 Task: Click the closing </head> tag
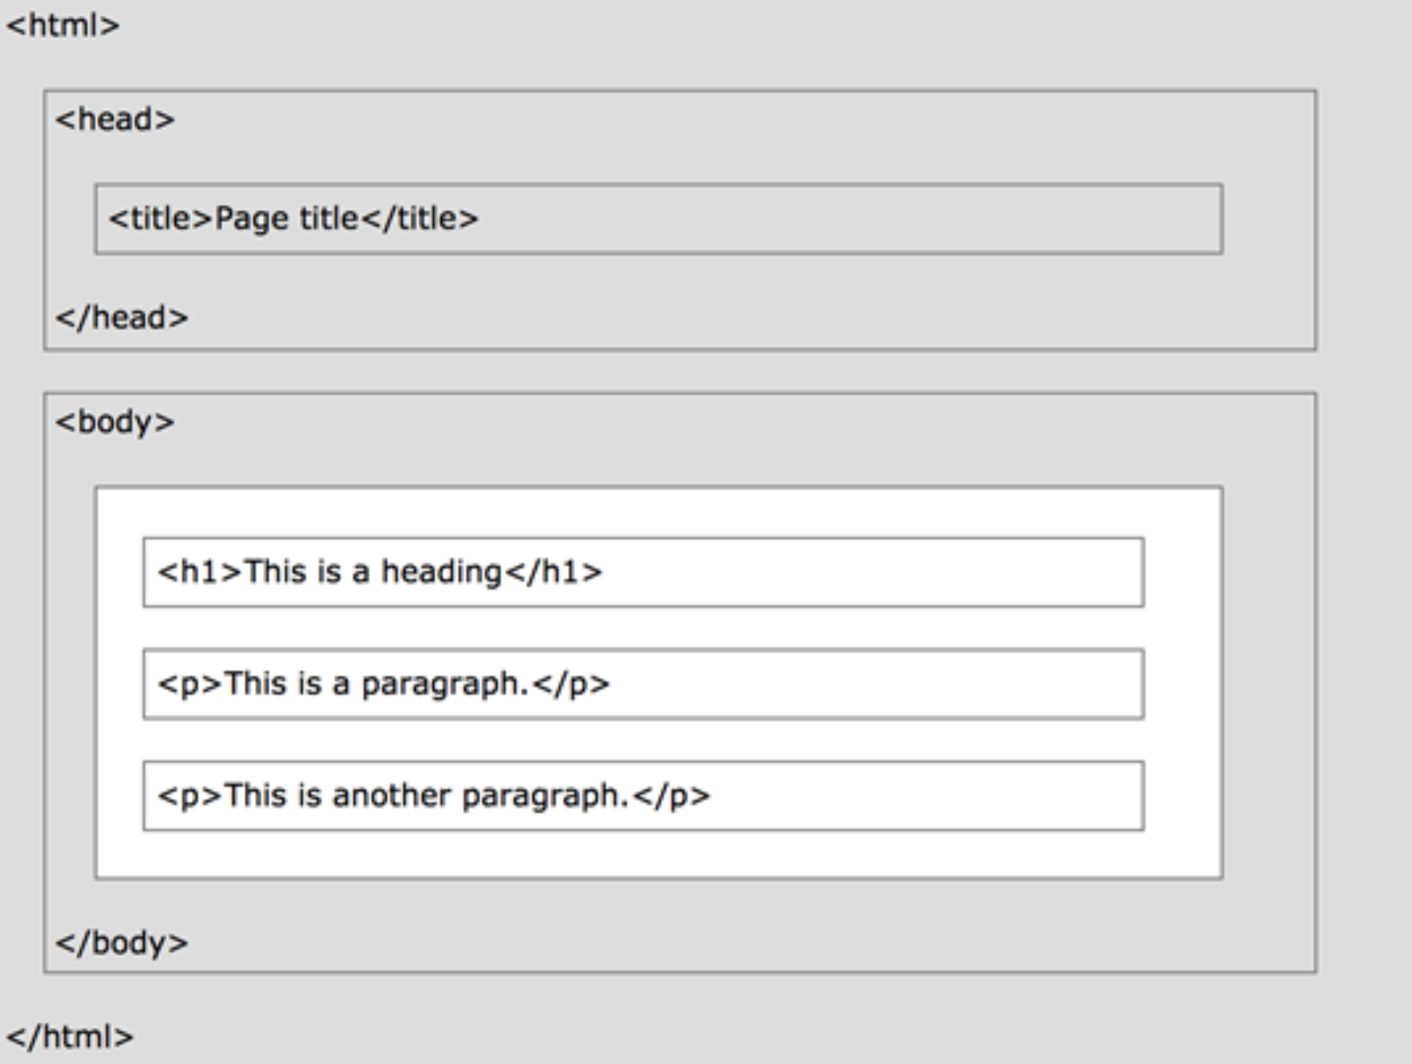point(121,318)
